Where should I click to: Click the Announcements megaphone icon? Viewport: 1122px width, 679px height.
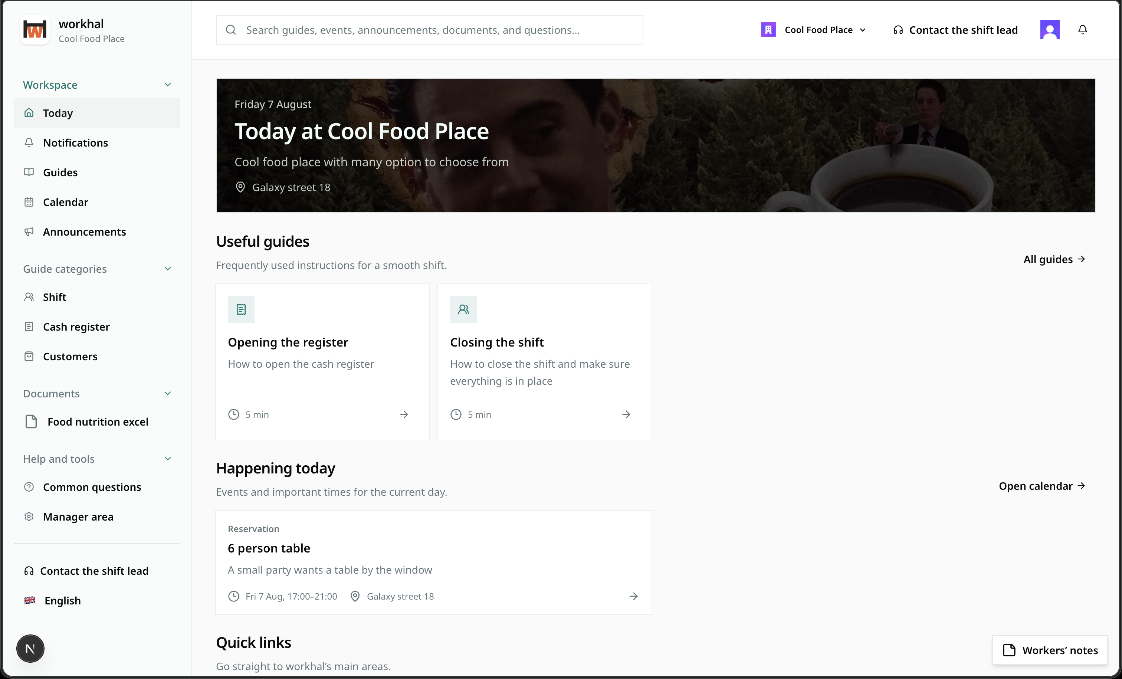point(29,232)
